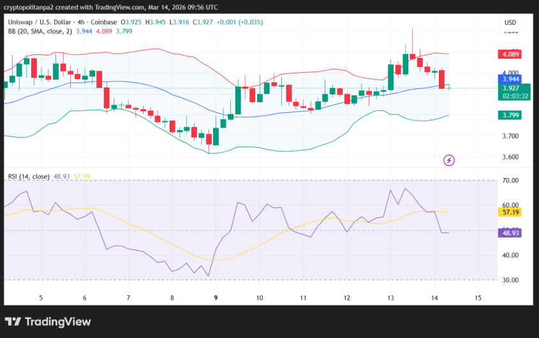Click the O3.925 open value
Image resolution: width=539 pixels, height=338 pixels.
pyautogui.click(x=131, y=22)
